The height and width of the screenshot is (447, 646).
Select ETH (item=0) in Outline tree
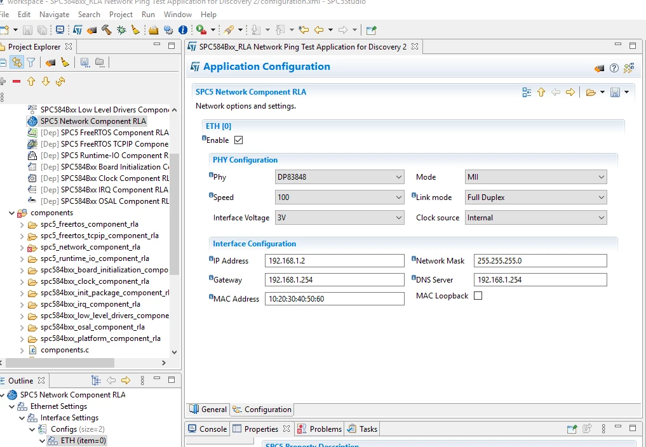[x=83, y=441]
